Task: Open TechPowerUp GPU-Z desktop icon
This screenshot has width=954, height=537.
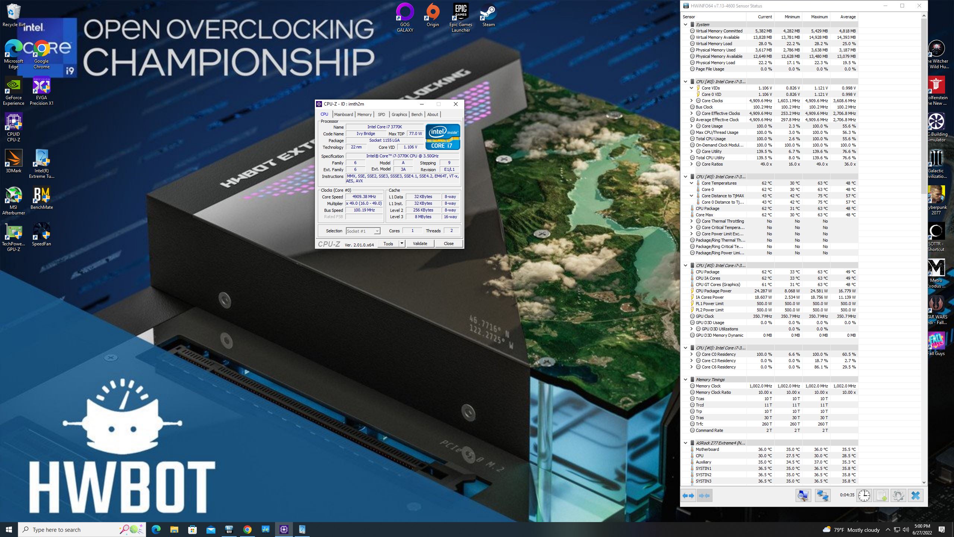Action: click(x=13, y=236)
